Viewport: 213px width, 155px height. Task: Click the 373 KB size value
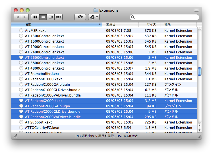tap(150, 30)
